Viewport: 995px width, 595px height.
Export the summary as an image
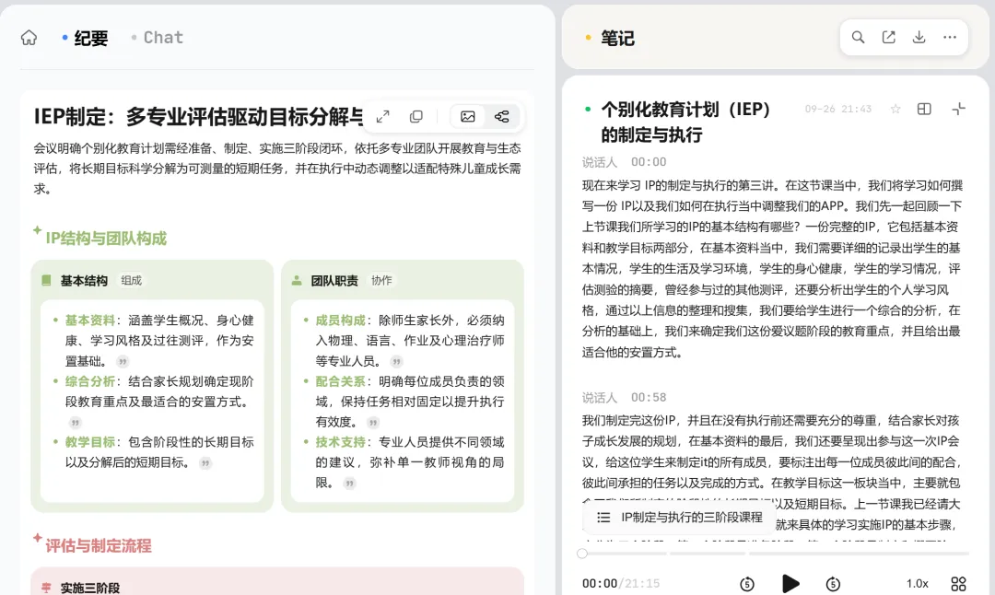(468, 117)
